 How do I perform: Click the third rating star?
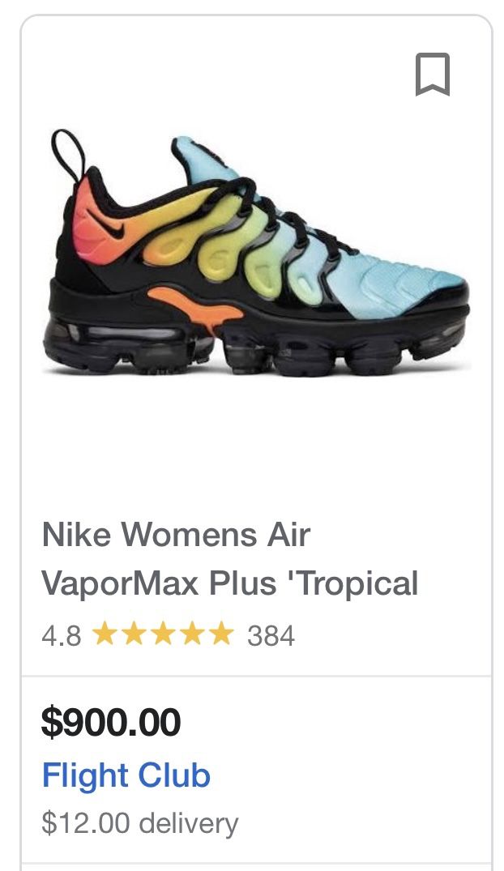point(162,634)
